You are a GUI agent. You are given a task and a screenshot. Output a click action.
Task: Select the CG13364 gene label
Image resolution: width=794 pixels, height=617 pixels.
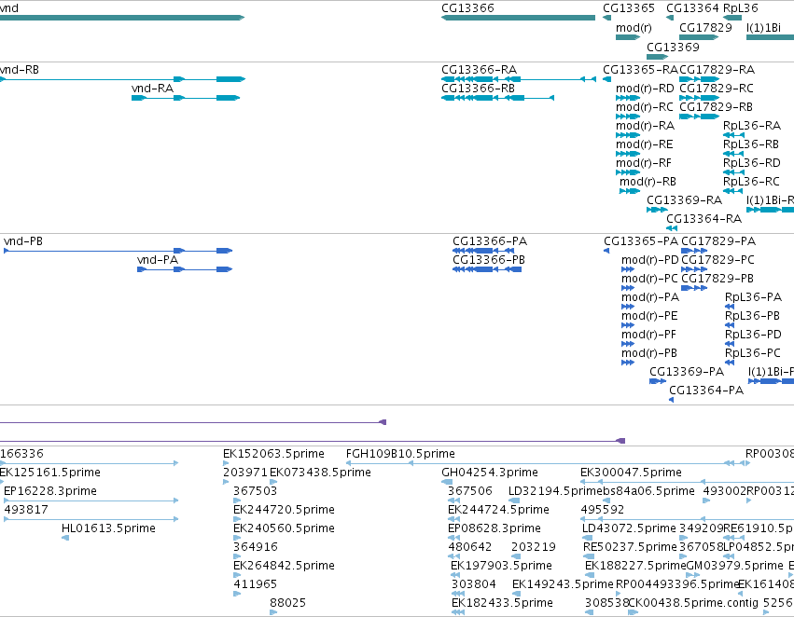pos(692,8)
